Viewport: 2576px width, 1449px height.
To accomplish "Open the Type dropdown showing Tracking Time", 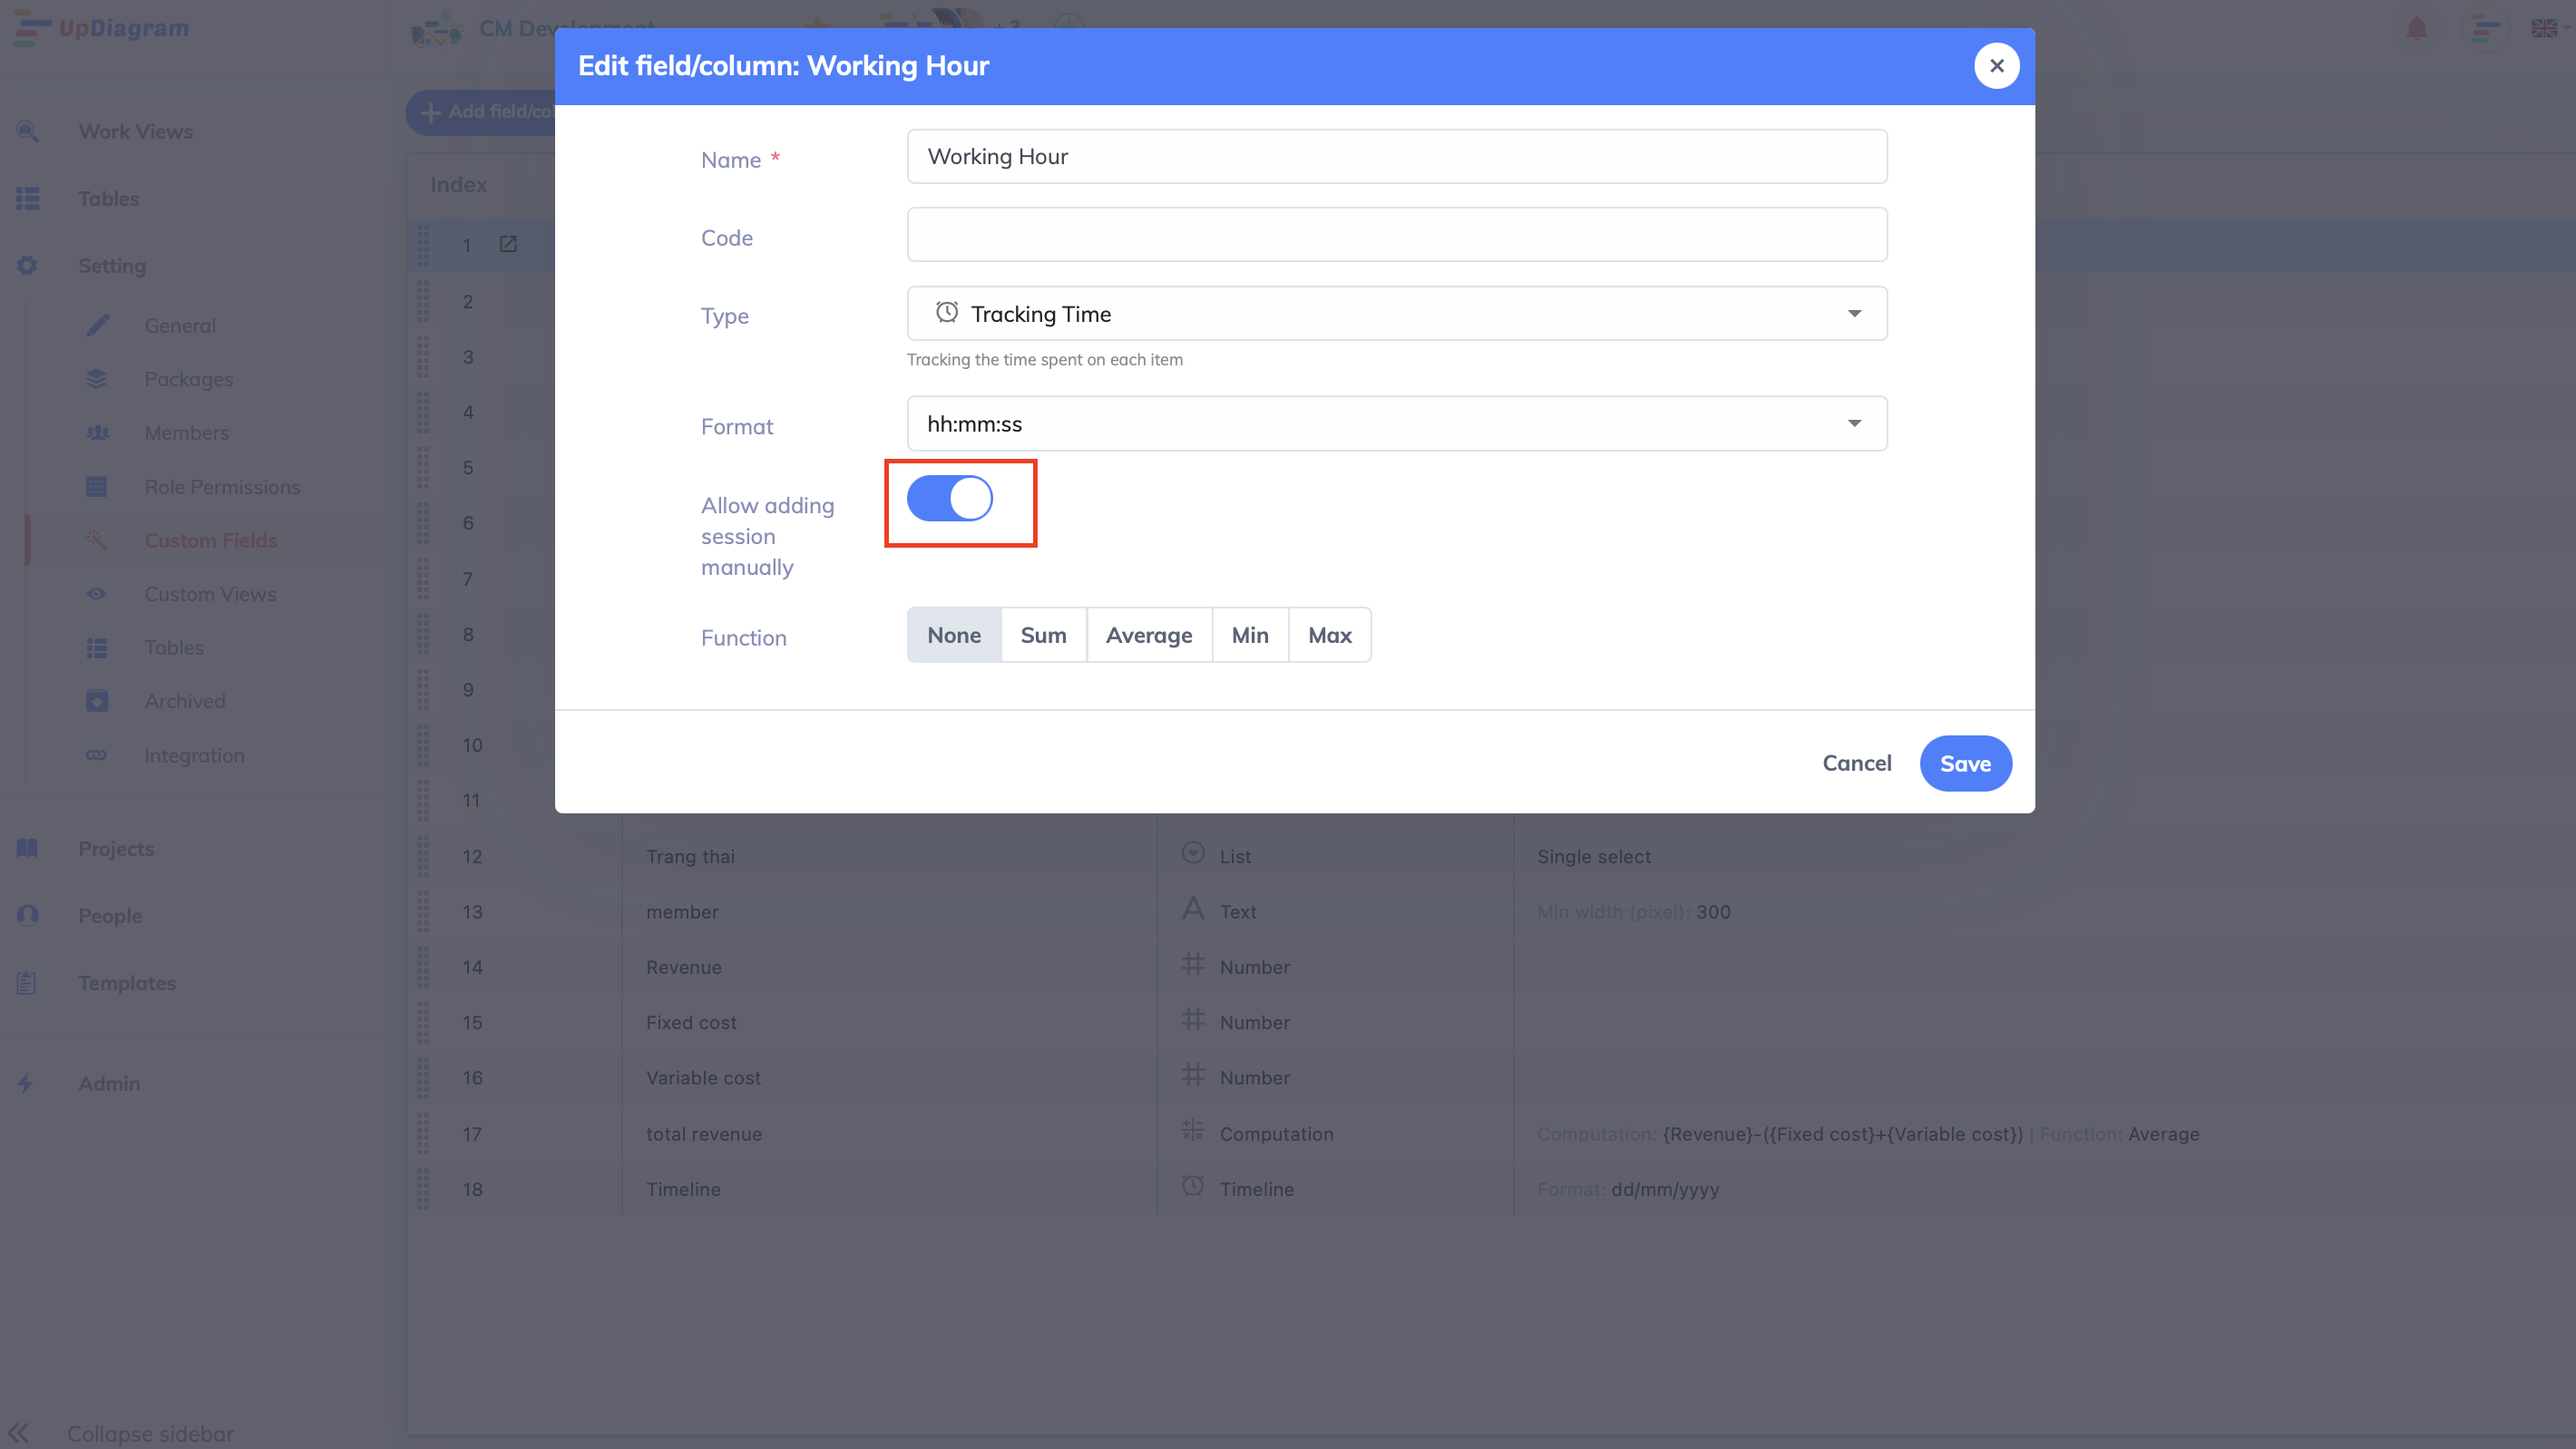I will click(1397, 314).
